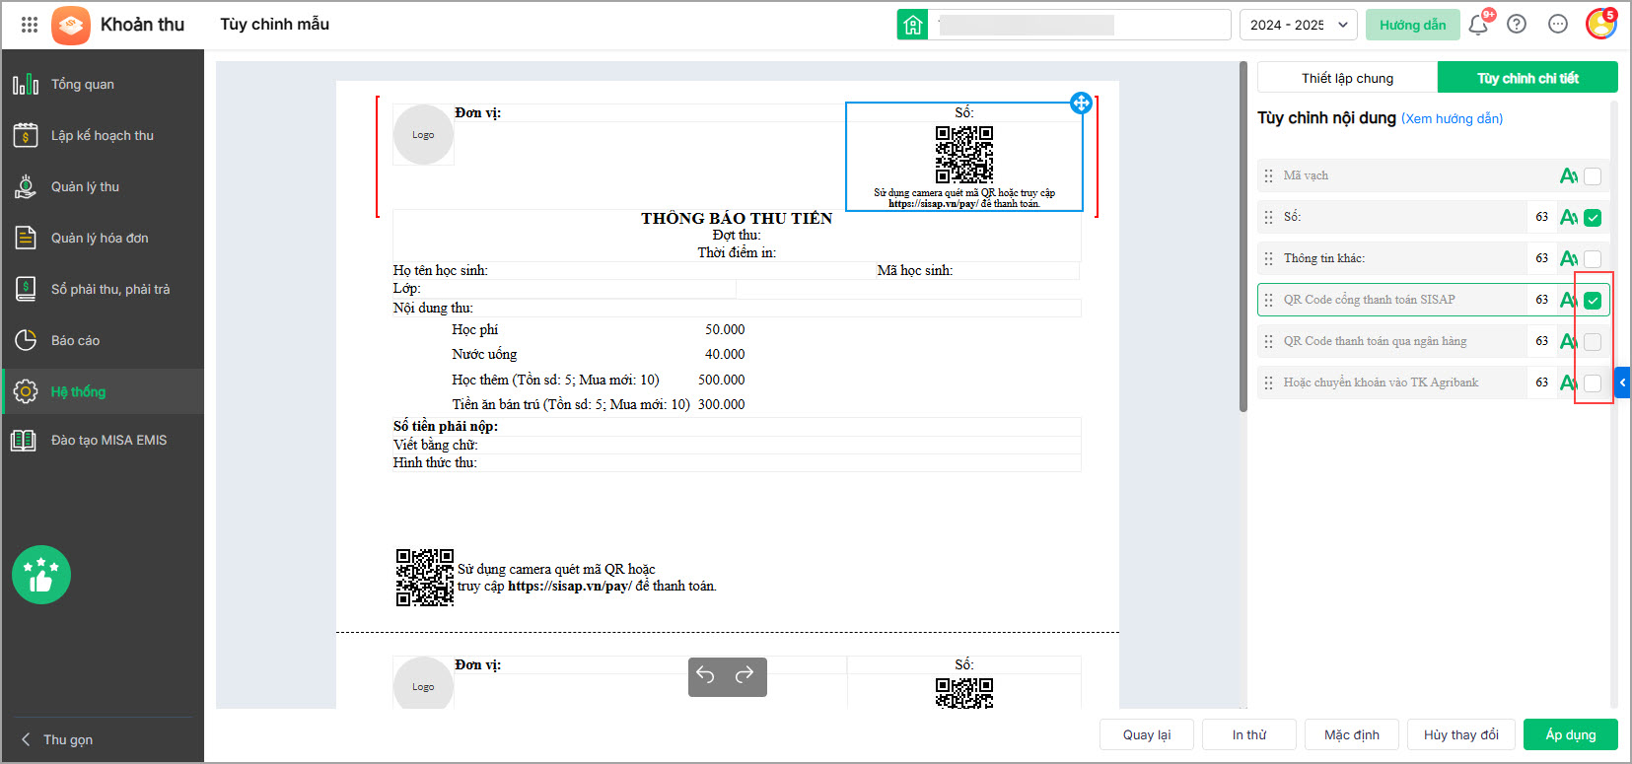
Task: Select the THÔNG BÁO THU TIỀN heading
Action: [x=737, y=218]
